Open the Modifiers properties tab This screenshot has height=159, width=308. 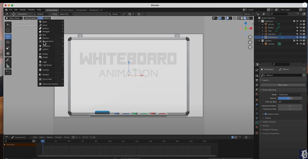tap(257, 105)
